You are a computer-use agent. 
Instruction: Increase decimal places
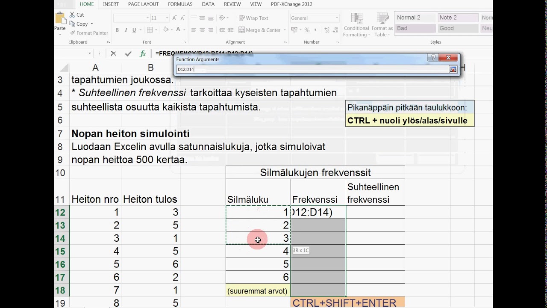pyautogui.click(x=327, y=30)
